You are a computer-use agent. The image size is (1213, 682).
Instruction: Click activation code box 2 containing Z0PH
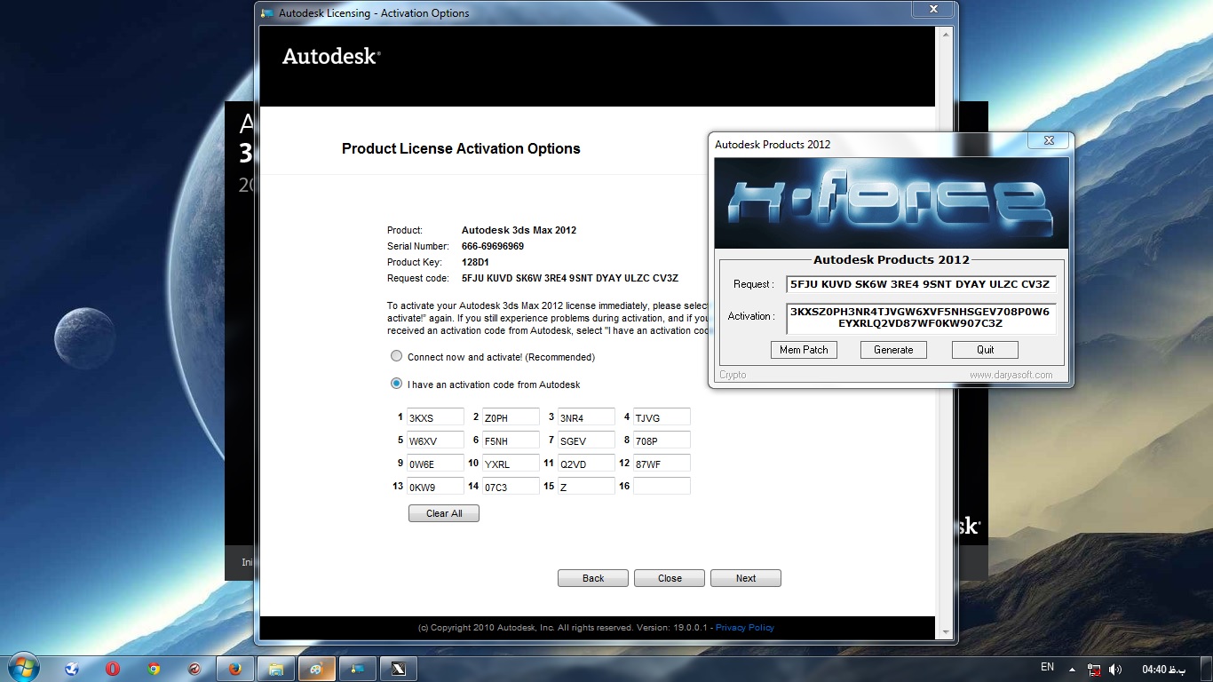click(x=511, y=417)
